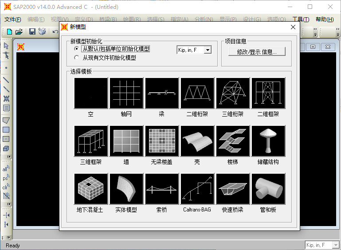Select the reshape object tool
Viewport: 341px width, 250px height.
pos(6,55)
